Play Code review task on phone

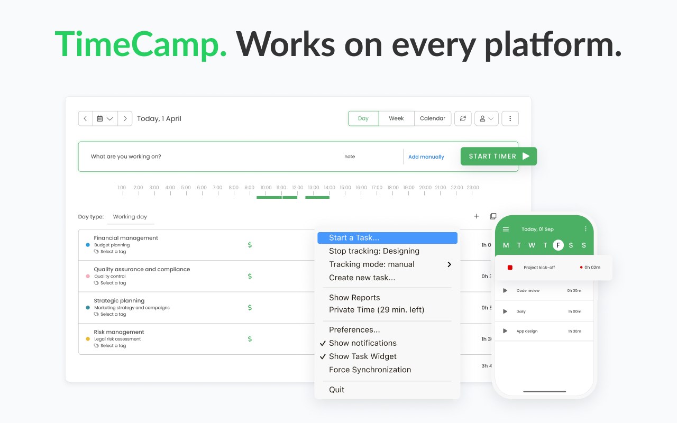[505, 290]
